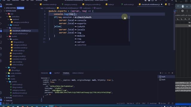Open the notifications bell in status bar
Image resolution: width=191 pixels, height=107 pixels.
point(172,103)
